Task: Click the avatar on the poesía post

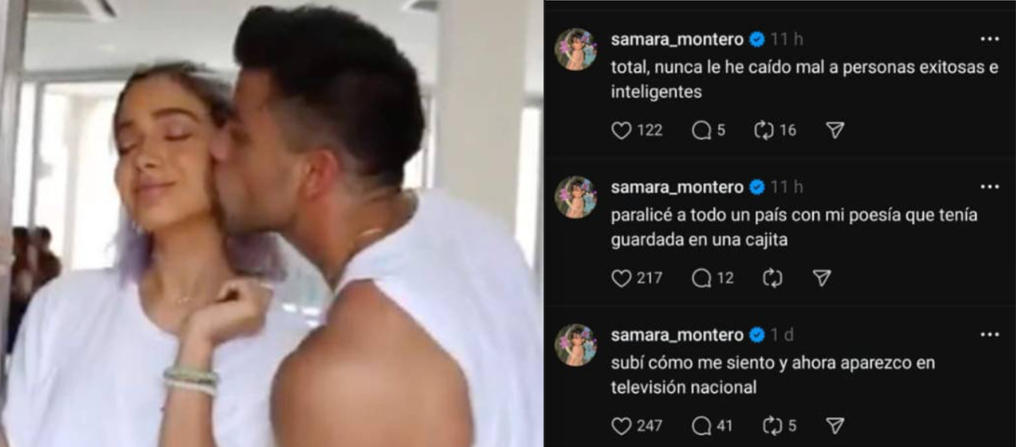Action: pyautogui.click(x=575, y=197)
